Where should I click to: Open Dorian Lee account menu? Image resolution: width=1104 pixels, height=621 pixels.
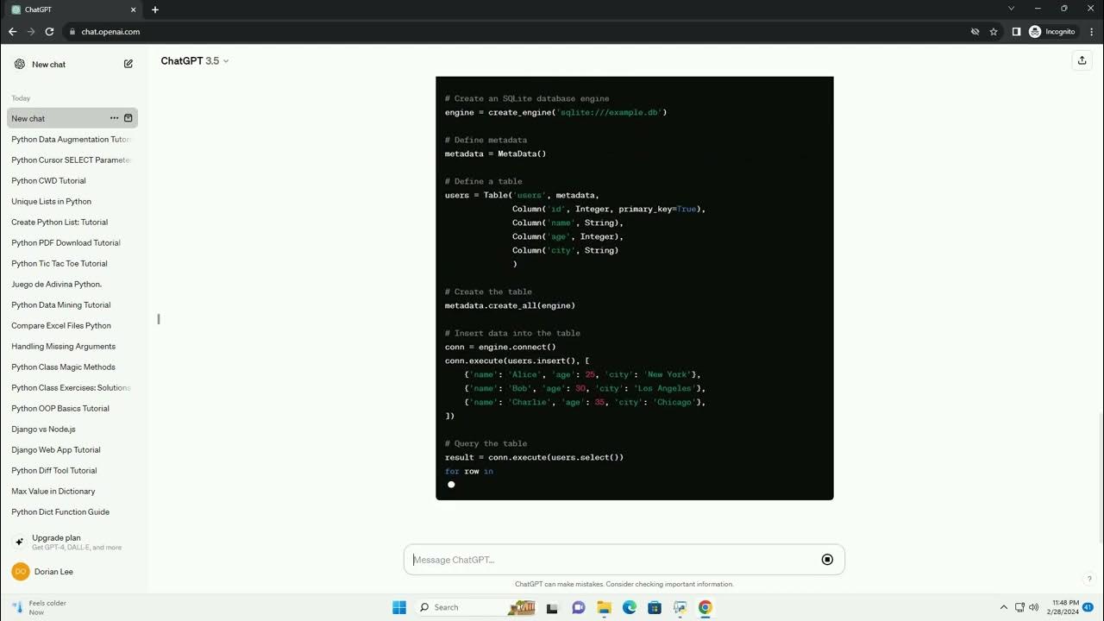[72, 572]
